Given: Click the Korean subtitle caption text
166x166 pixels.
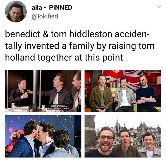Looking at the screenshot, I should 59,106.
